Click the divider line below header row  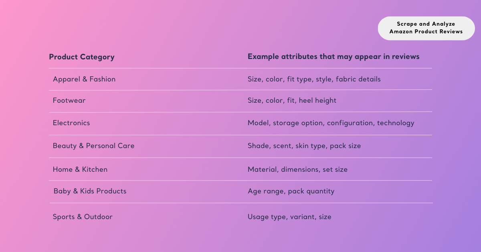240,68
